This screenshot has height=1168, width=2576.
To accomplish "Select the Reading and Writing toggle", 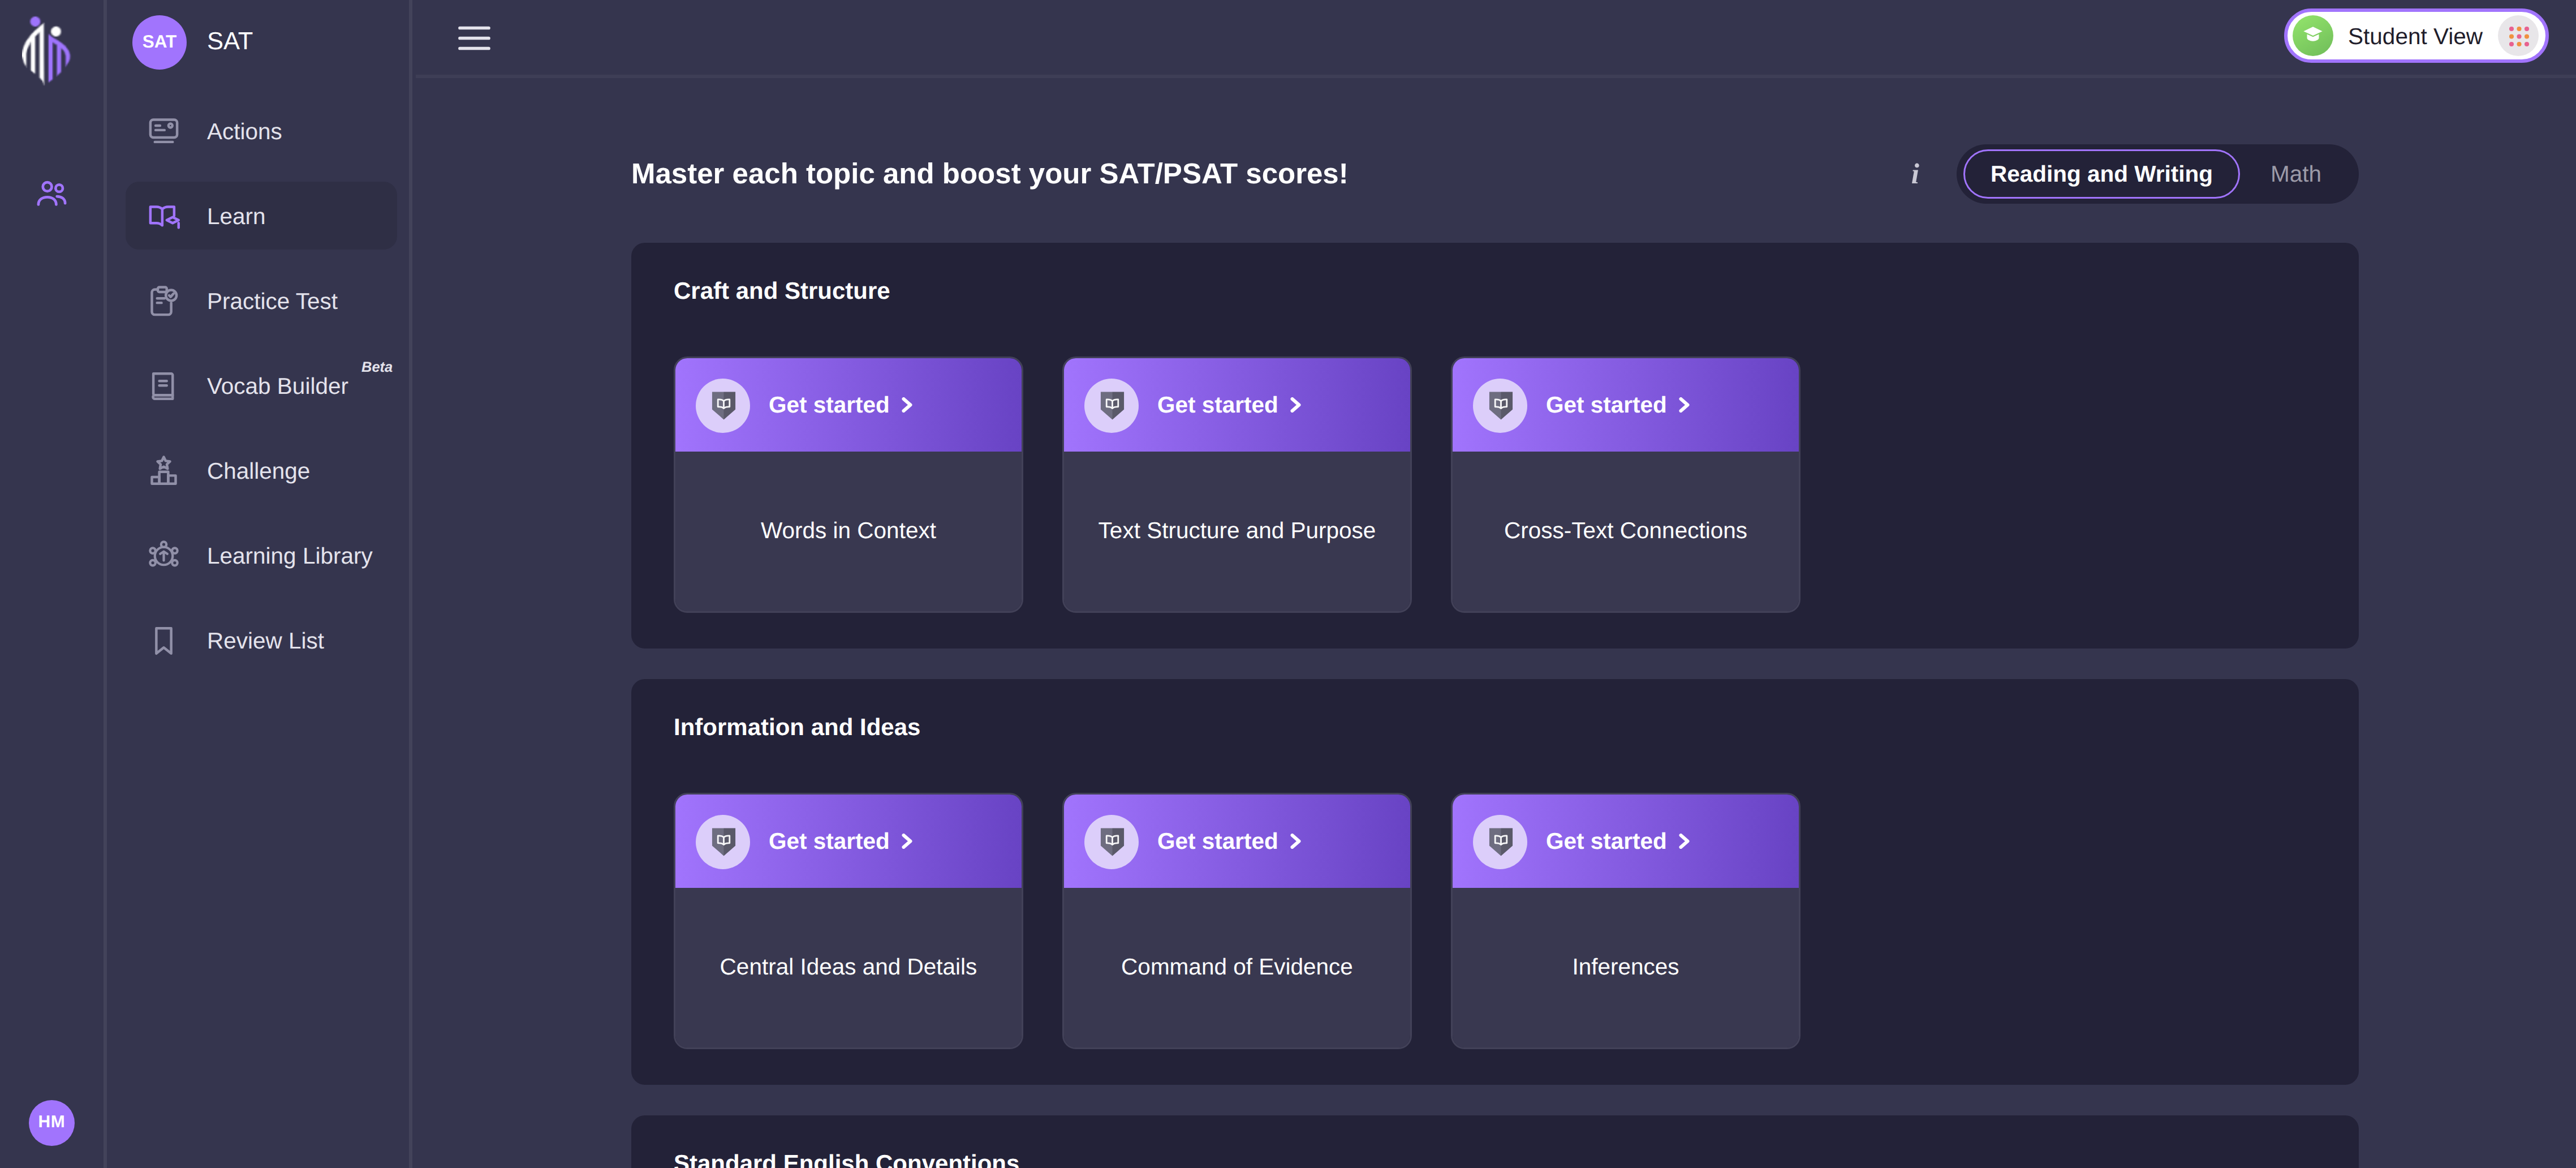I will pyautogui.click(x=2101, y=174).
